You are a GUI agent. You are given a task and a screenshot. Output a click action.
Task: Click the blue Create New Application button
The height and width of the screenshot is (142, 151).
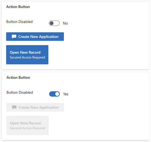tap(35, 37)
